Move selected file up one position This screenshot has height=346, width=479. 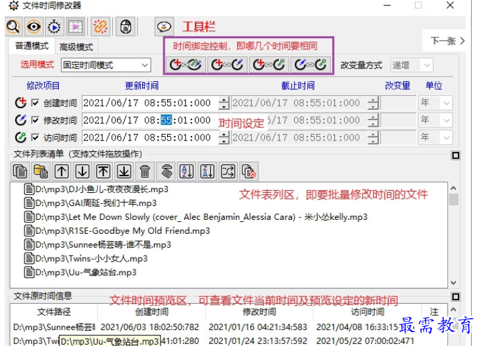pos(61,171)
